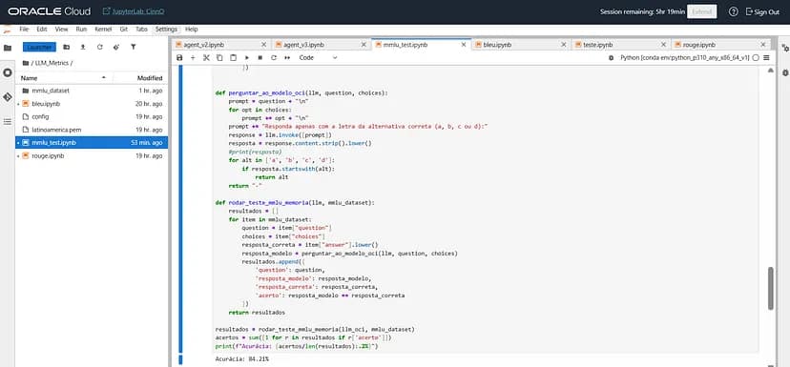
Task: Open the Run menu
Action: 81,30
